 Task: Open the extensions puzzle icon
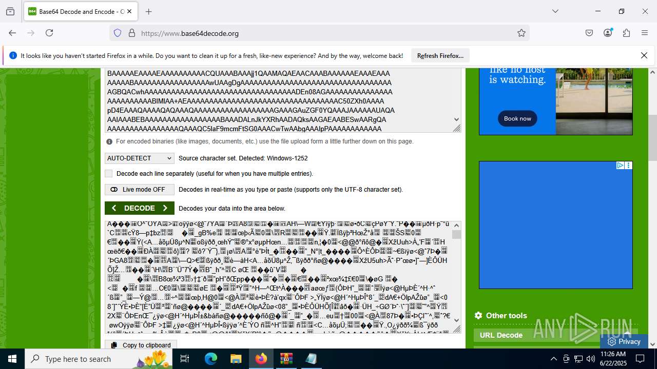[x=626, y=33]
